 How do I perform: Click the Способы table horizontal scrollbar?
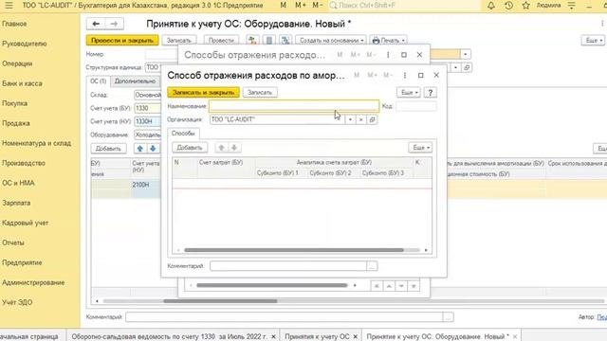(x=294, y=250)
